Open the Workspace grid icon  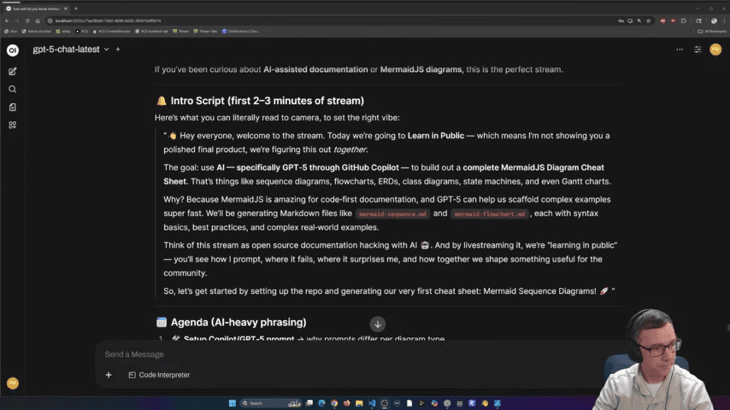coord(12,125)
